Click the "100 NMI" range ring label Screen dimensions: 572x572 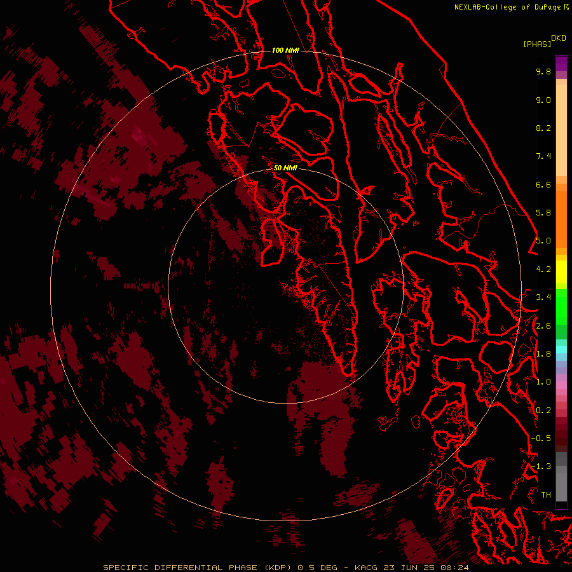pyautogui.click(x=285, y=50)
